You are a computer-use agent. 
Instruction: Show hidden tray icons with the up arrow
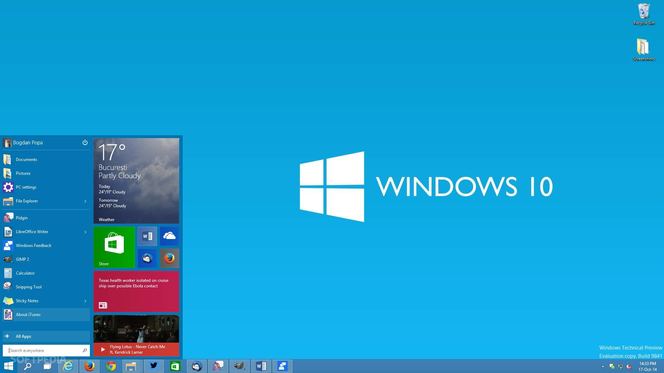point(602,366)
